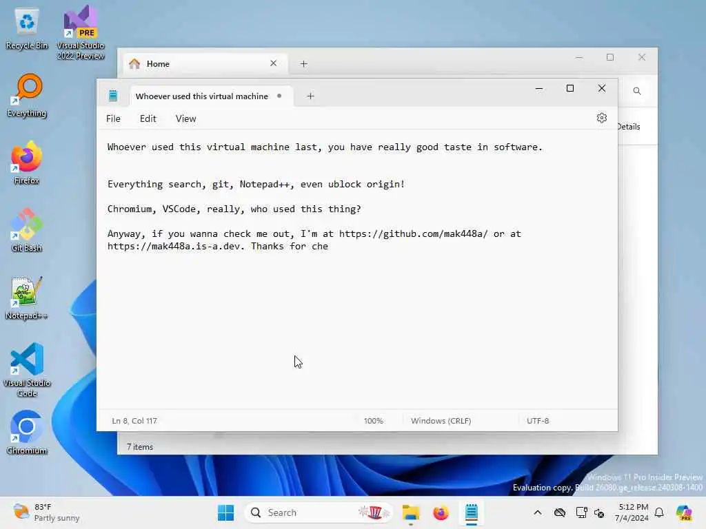This screenshot has width=706, height=529.
Task: Show hidden system tray icons
Action: [x=538, y=512]
